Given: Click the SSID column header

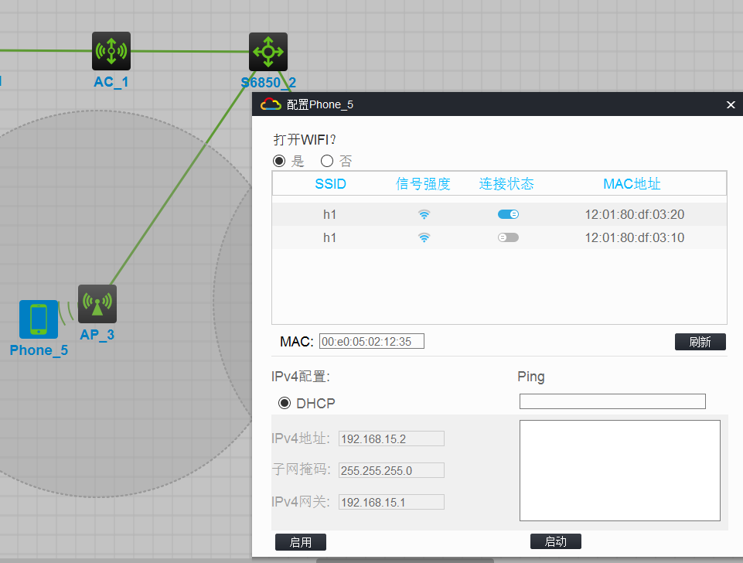Looking at the screenshot, I should click(330, 184).
